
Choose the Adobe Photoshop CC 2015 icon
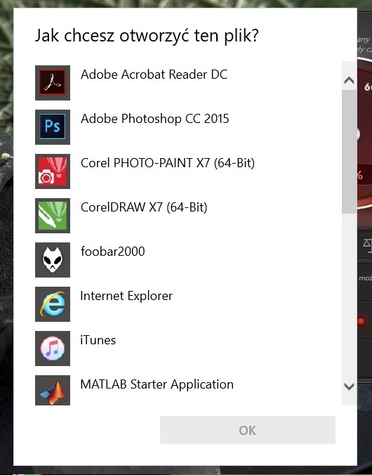[x=53, y=127]
